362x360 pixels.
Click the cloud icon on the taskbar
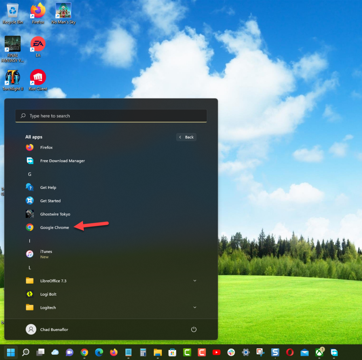[x=55, y=352]
